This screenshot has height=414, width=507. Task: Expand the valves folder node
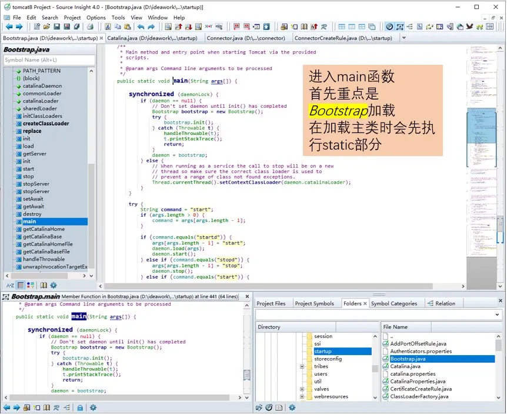302,389
